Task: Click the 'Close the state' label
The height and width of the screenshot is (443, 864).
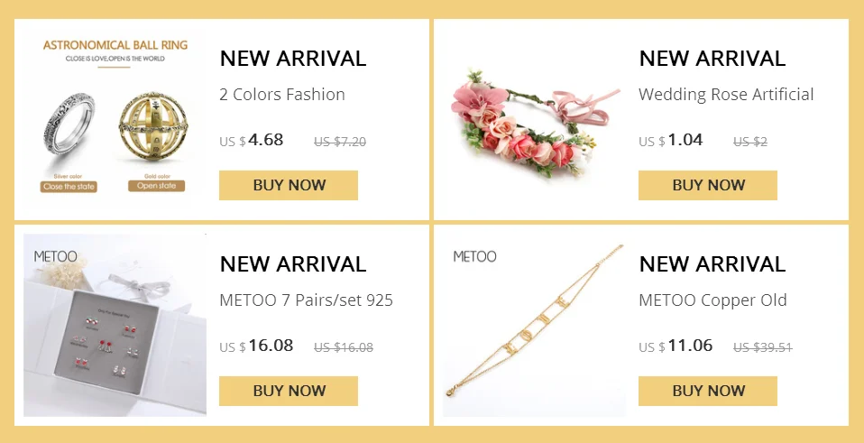Action: (69, 187)
